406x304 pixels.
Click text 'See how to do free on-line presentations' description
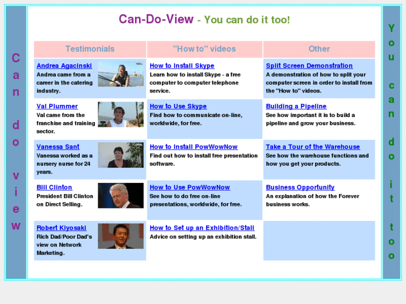click(195, 200)
